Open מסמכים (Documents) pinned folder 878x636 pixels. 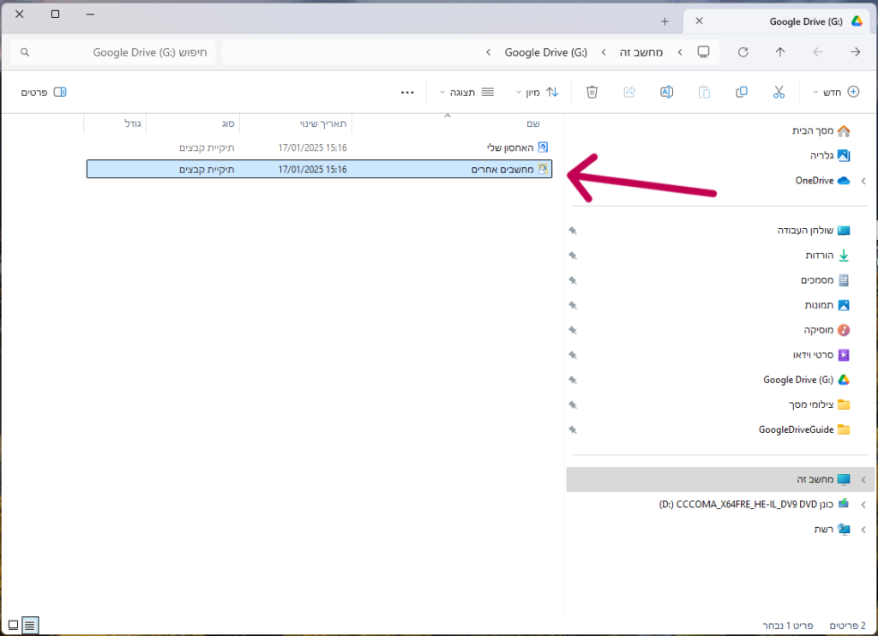tap(825, 280)
